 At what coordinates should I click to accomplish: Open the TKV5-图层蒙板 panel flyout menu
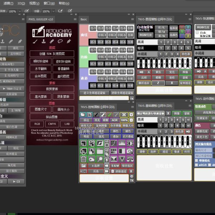pyautogui.click(x=190, y=19)
